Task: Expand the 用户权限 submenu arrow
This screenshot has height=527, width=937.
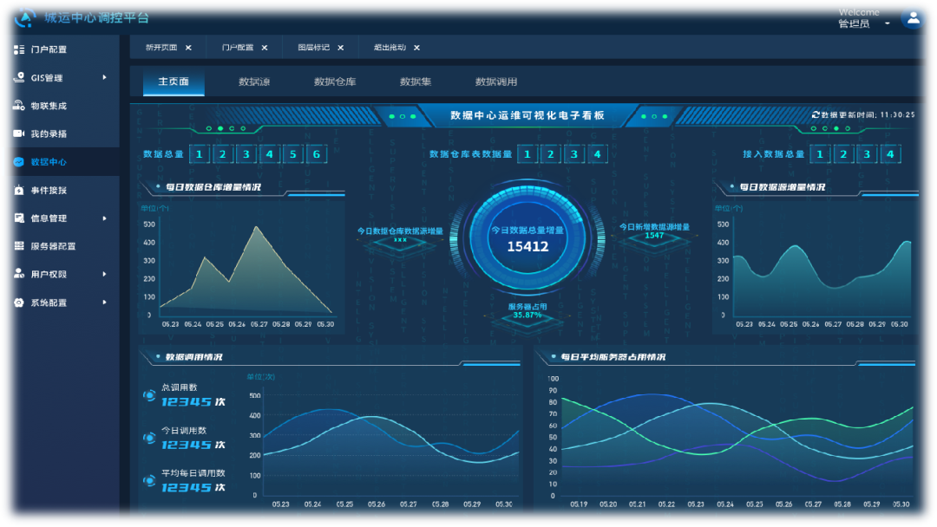Action: coord(104,274)
